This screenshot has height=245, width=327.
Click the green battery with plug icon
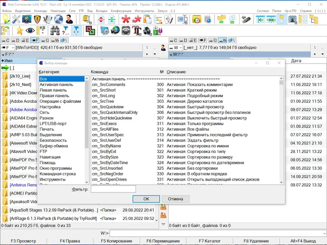[x=158, y=31]
